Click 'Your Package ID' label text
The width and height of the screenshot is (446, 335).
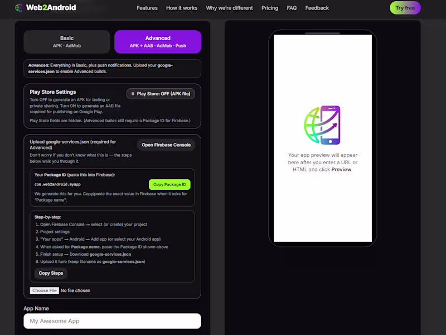pyautogui.click(x=75, y=175)
